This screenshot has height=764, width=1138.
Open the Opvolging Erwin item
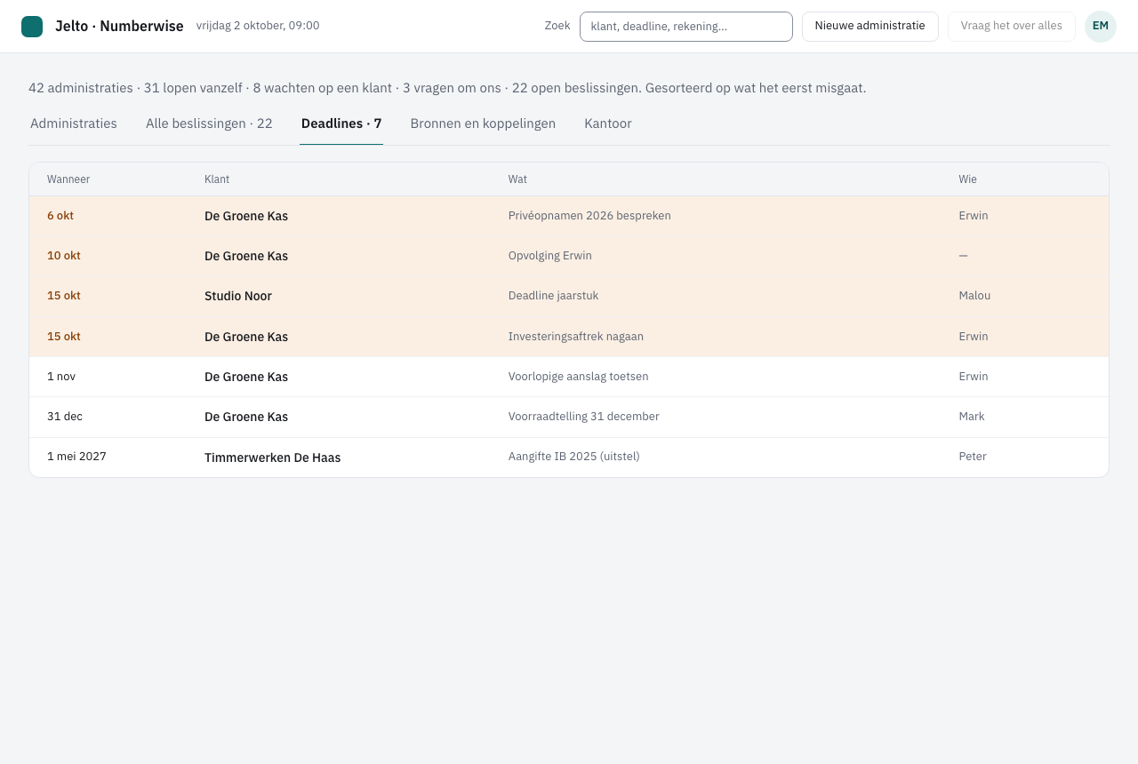tap(550, 256)
